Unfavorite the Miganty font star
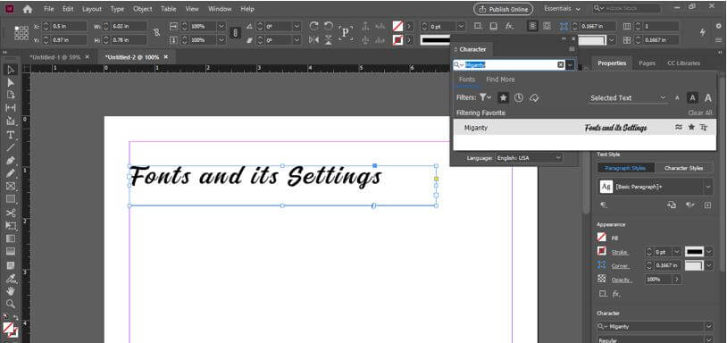This screenshot has width=727, height=343. [691, 127]
